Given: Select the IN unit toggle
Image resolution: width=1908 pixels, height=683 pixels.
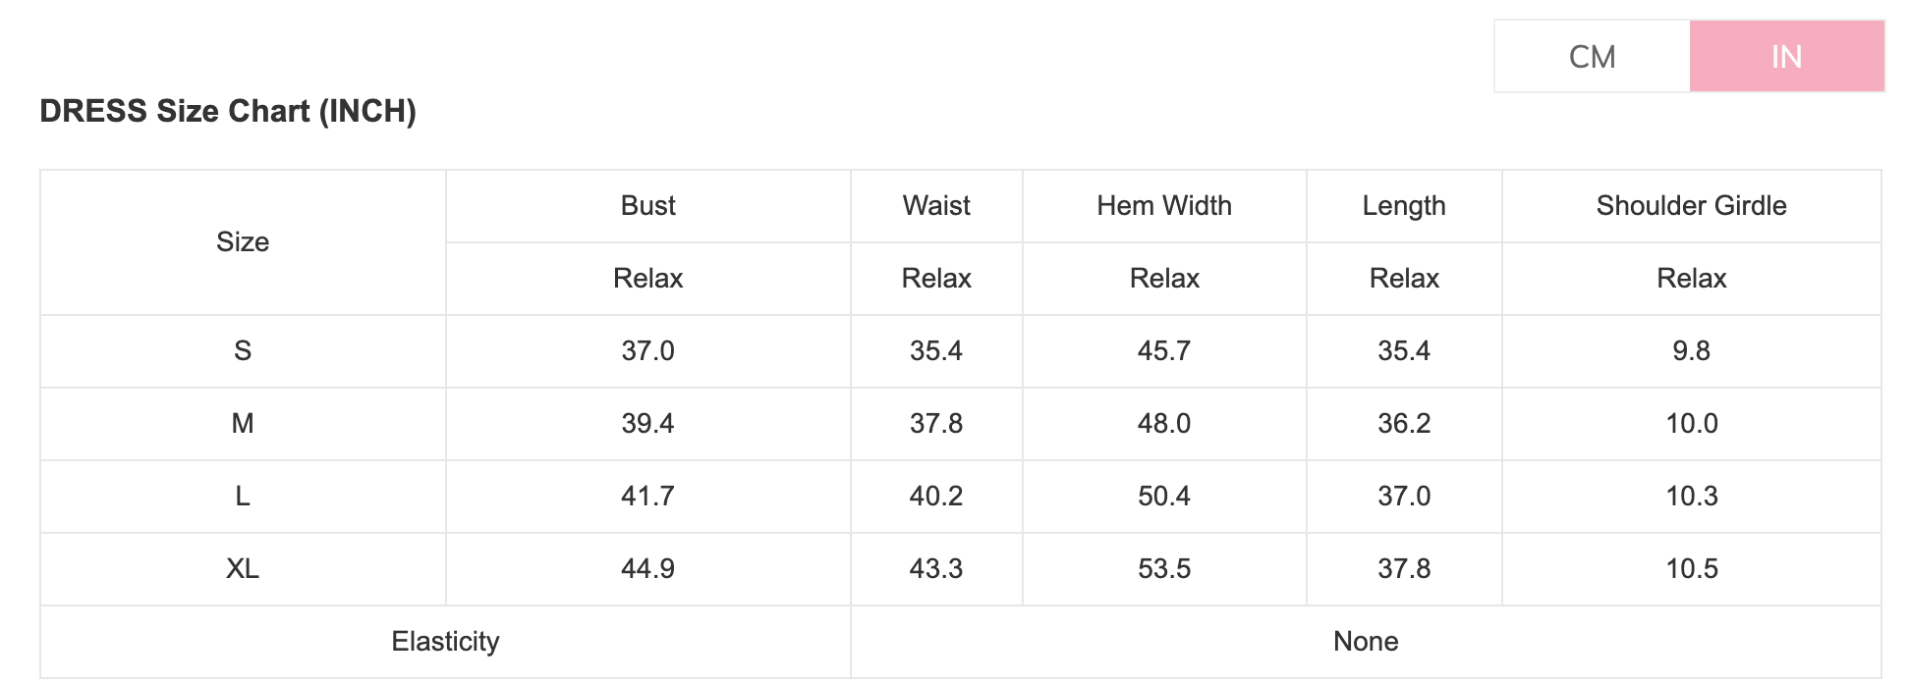Looking at the screenshot, I should point(1786,57).
